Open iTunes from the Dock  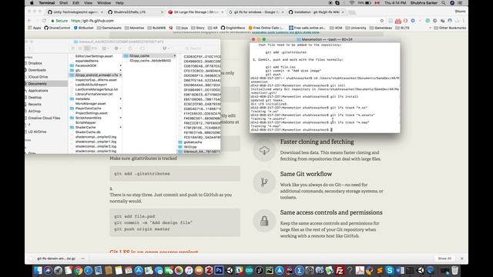(189, 270)
